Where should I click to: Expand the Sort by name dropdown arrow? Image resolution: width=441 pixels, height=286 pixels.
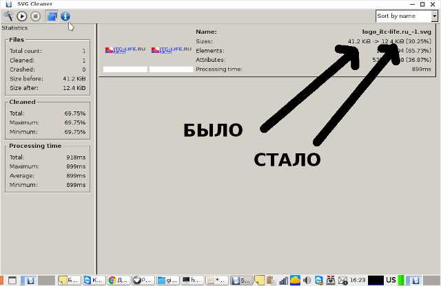pyautogui.click(x=434, y=16)
